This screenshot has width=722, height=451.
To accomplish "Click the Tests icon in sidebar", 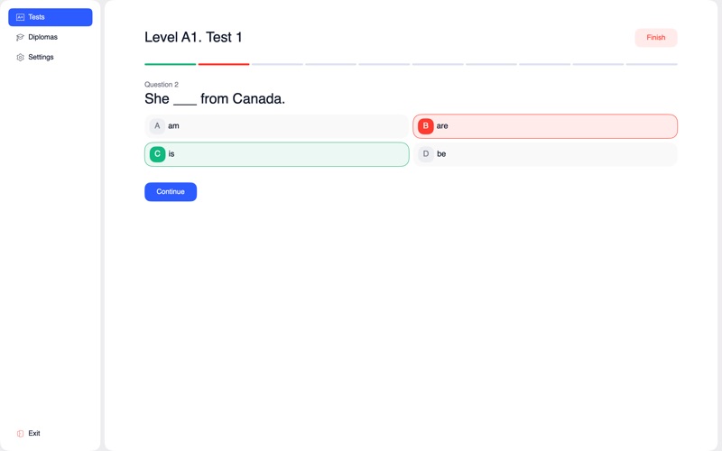I will click(x=20, y=17).
